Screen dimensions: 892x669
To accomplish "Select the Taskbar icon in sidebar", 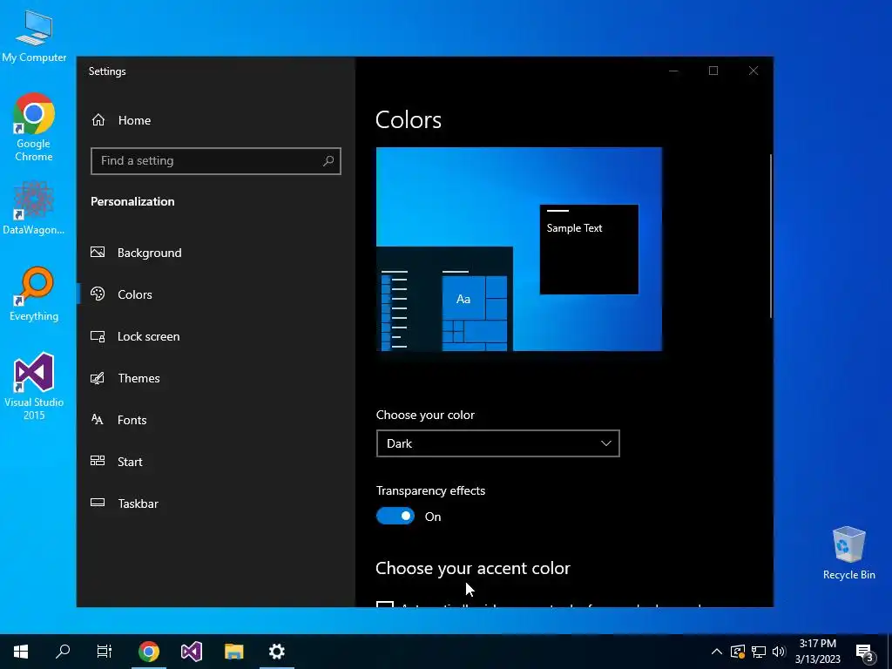I will pyautogui.click(x=98, y=503).
